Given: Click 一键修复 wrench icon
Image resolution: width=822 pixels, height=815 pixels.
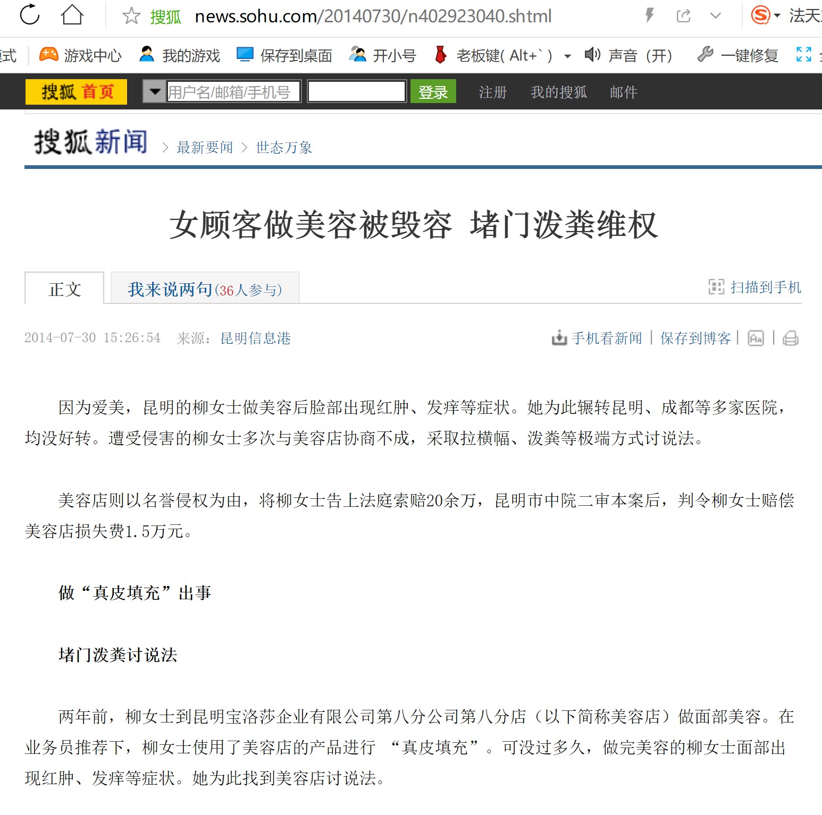Looking at the screenshot, I should point(705,54).
